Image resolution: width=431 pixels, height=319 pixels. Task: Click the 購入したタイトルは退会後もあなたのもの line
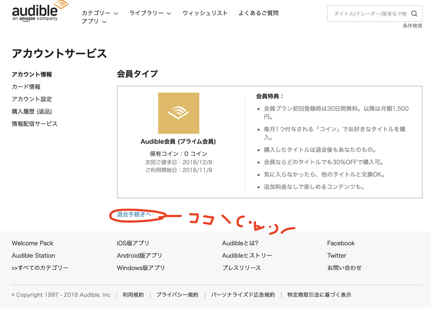320,150
